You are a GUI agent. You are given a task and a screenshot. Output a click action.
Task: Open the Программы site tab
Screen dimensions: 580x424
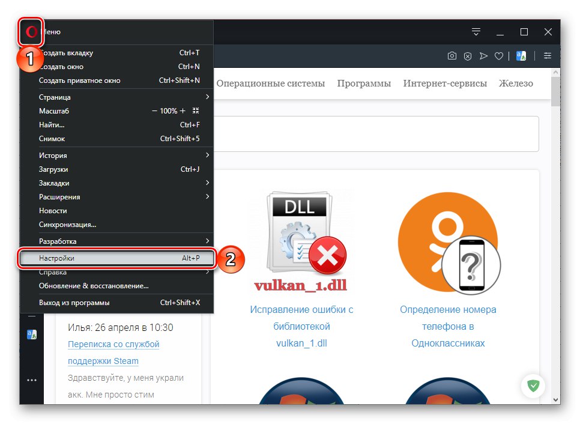coord(364,83)
